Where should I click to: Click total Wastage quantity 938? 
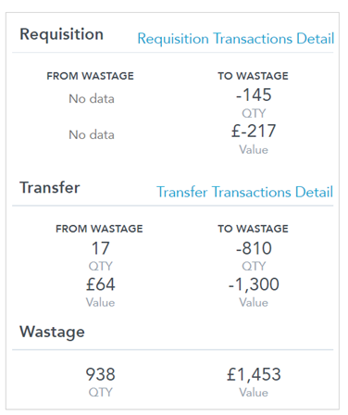coord(101,374)
